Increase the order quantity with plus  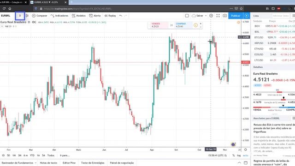(201, 24)
